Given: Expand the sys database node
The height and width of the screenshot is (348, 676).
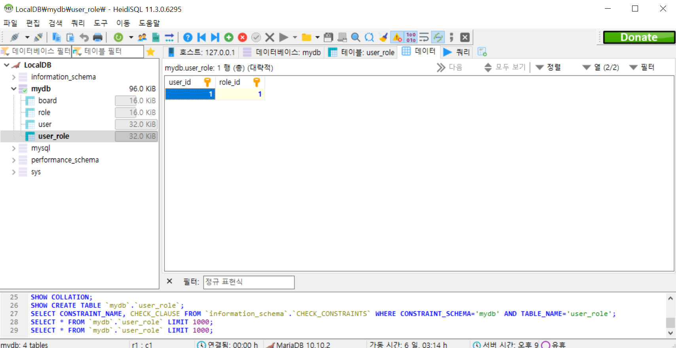Looking at the screenshot, I should (13, 172).
